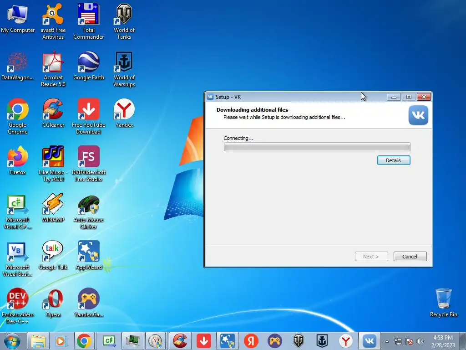The height and width of the screenshot is (350, 466).
Task: Show hidden system tray icons
Action: (x=387, y=341)
